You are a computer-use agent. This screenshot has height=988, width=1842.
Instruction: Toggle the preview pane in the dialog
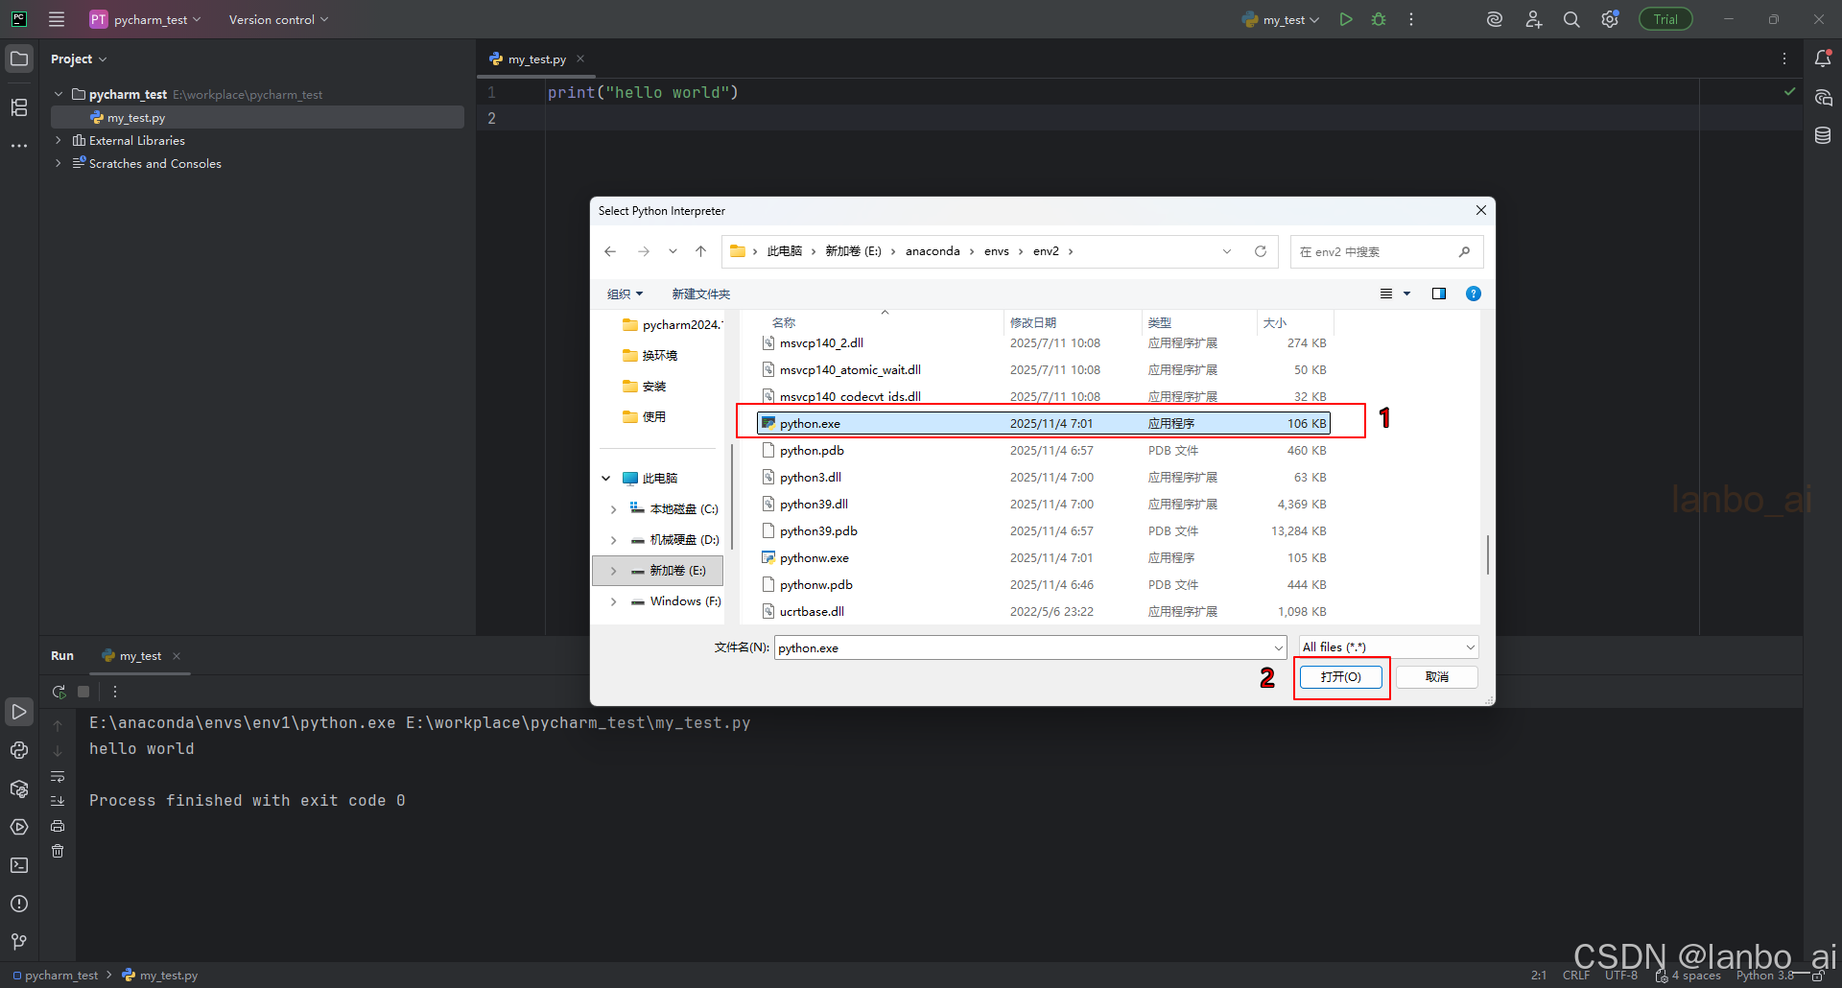coord(1439,294)
